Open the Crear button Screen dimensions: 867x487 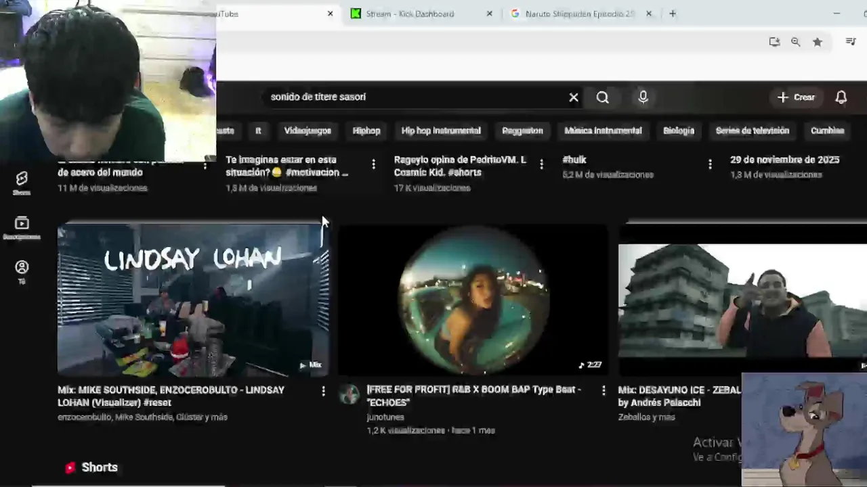[x=796, y=97]
